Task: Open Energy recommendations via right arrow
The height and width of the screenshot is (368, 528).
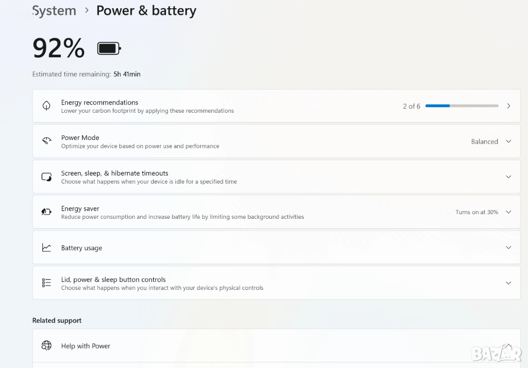Action: pos(508,106)
